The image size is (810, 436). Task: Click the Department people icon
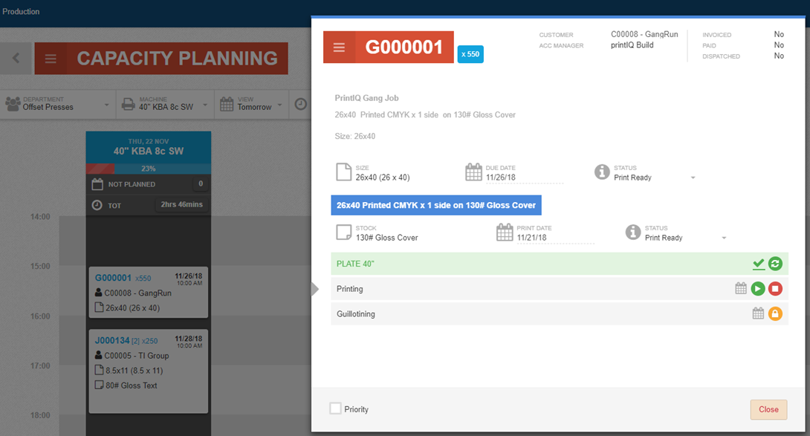click(13, 104)
